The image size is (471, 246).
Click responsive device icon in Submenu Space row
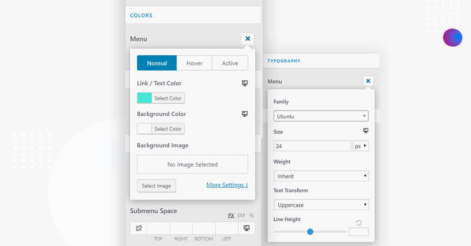pos(247,228)
